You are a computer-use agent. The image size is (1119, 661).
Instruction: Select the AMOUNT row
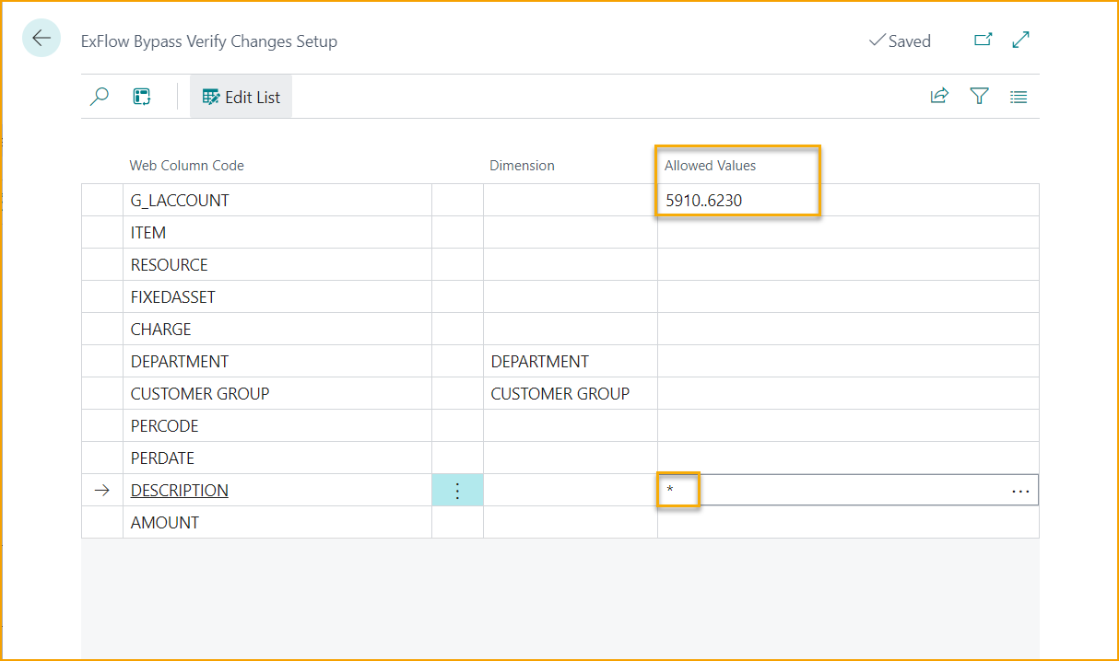tap(164, 522)
